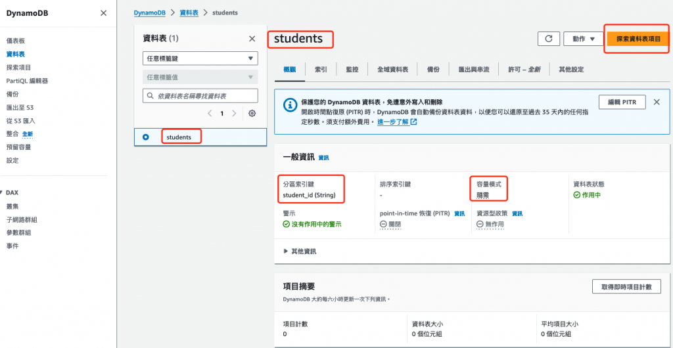Dismiss the PITR info banner
The image size is (673, 348).
pos(657,102)
